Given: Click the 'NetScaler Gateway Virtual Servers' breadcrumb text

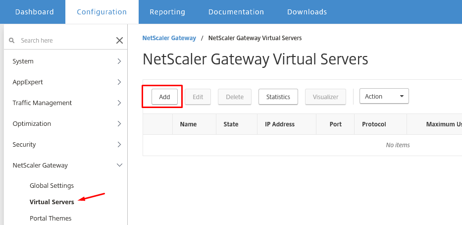Looking at the screenshot, I should pos(255,38).
